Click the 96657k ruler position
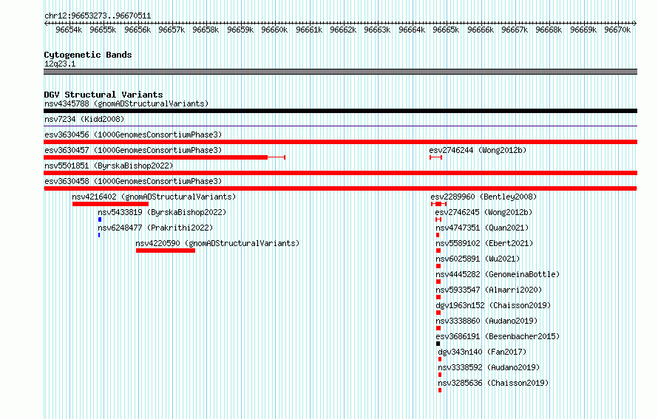This screenshot has height=419, width=658. coord(172,30)
